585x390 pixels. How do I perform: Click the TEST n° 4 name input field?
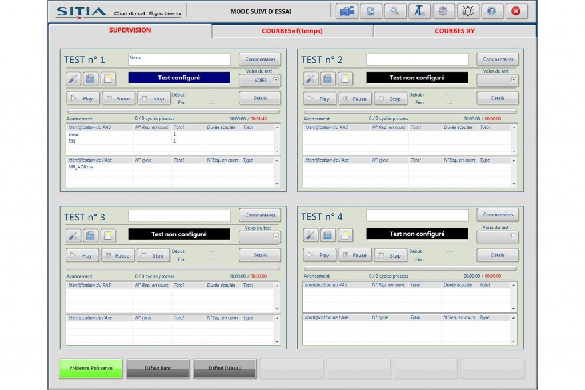point(417,216)
